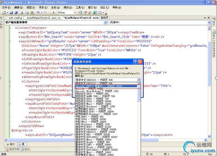Switch to the 源 source view

(x=22, y=144)
